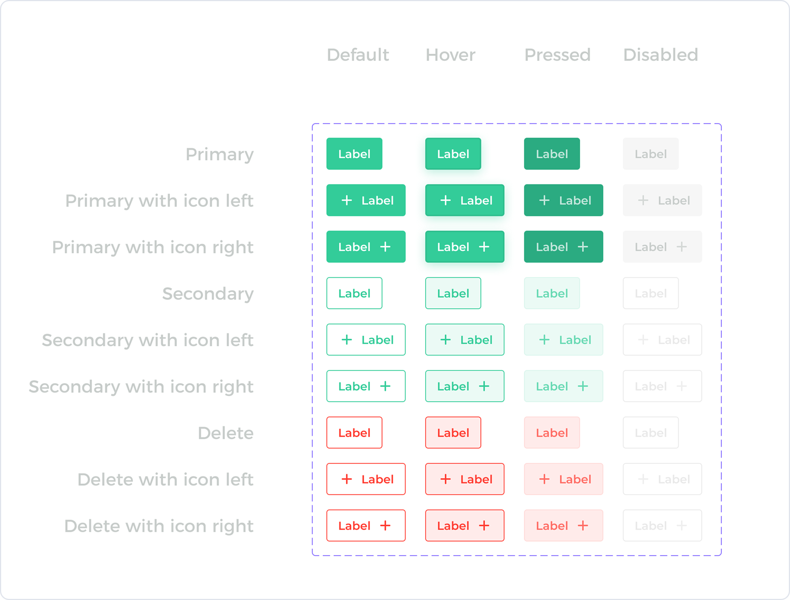Click the 'Primary with icon right' row label
Viewport: 790px width, 600px height.
click(x=153, y=248)
